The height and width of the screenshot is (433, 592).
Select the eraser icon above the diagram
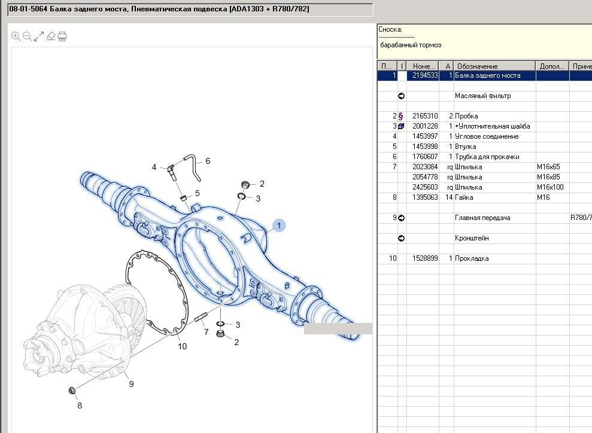[x=51, y=36]
